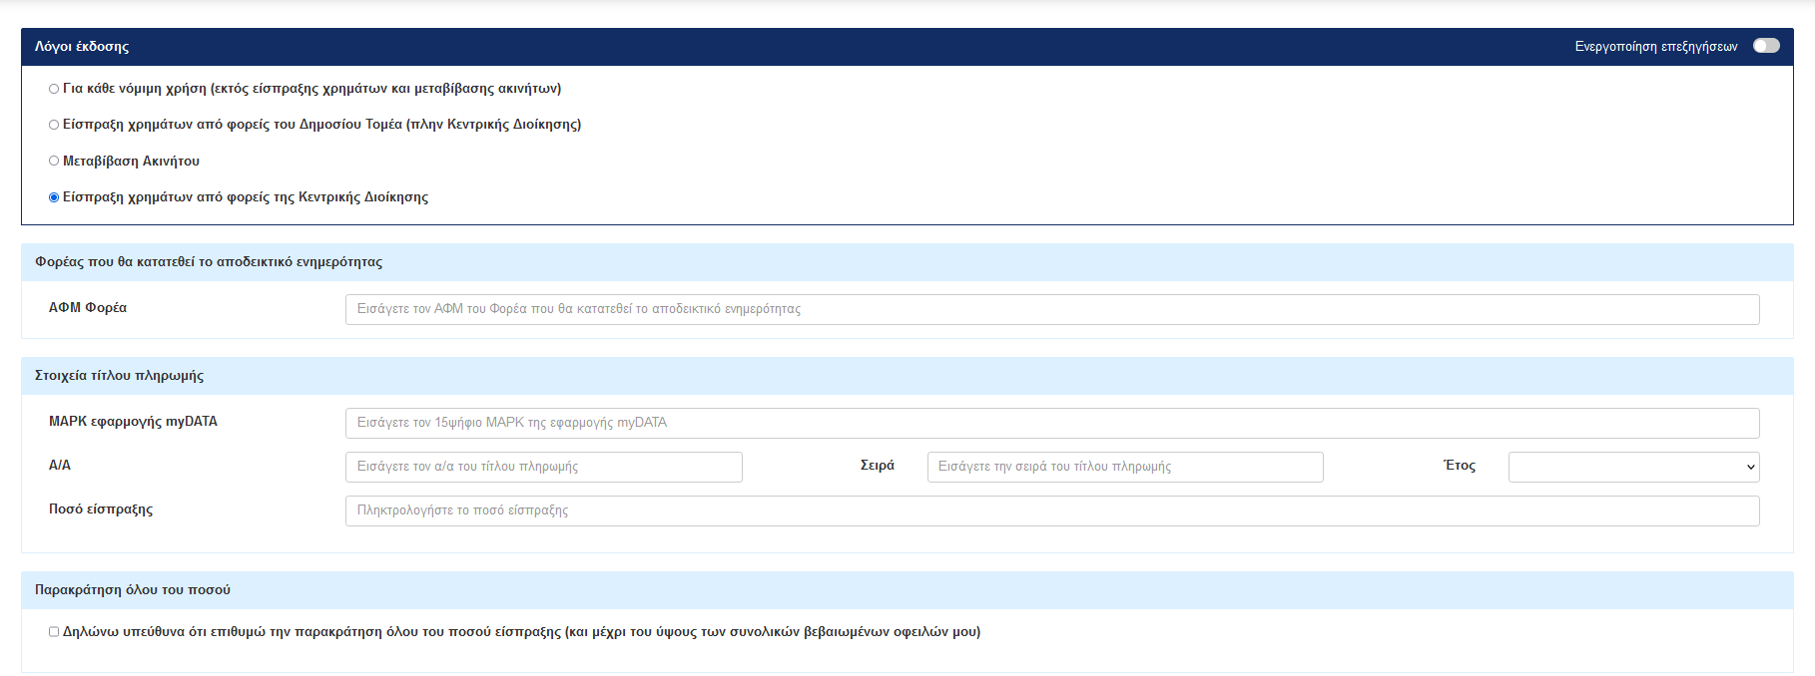
Task: Choose 'Είσπραξη χρημάτων από φορείς του Δημοσίου Τομέα' radio
Action: tap(54, 125)
